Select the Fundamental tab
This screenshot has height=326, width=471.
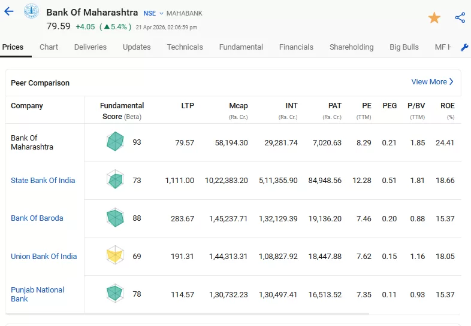tap(241, 47)
